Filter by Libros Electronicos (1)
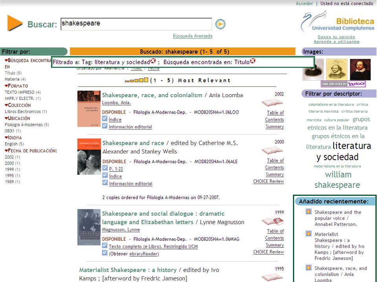 coord(26,112)
